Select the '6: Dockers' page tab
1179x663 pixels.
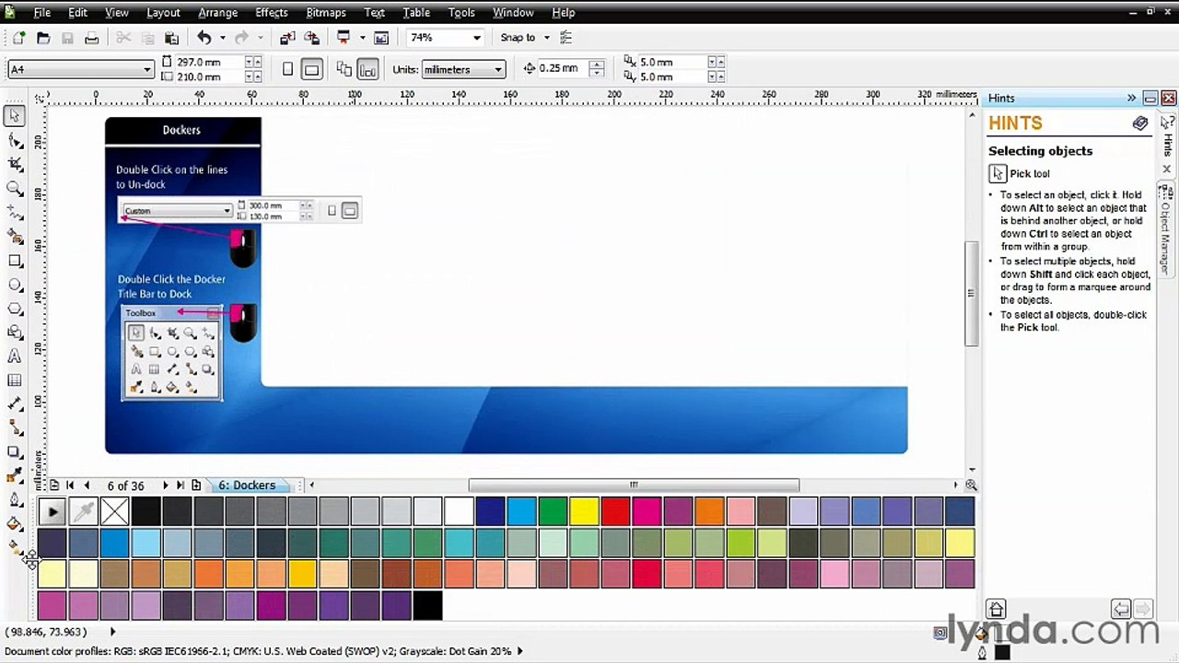247,485
